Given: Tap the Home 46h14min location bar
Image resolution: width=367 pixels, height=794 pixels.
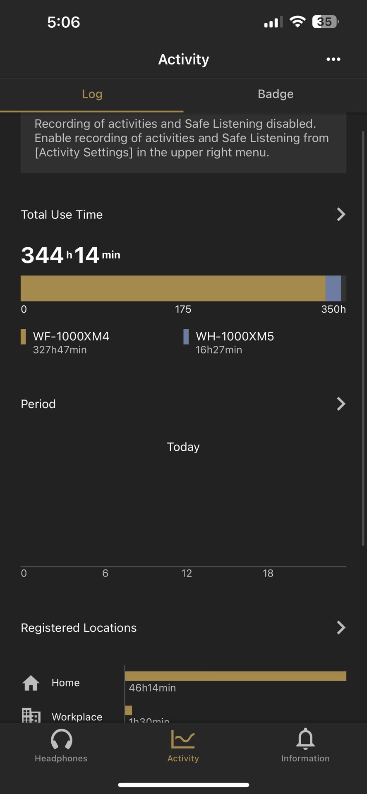Looking at the screenshot, I should (x=235, y=676).
